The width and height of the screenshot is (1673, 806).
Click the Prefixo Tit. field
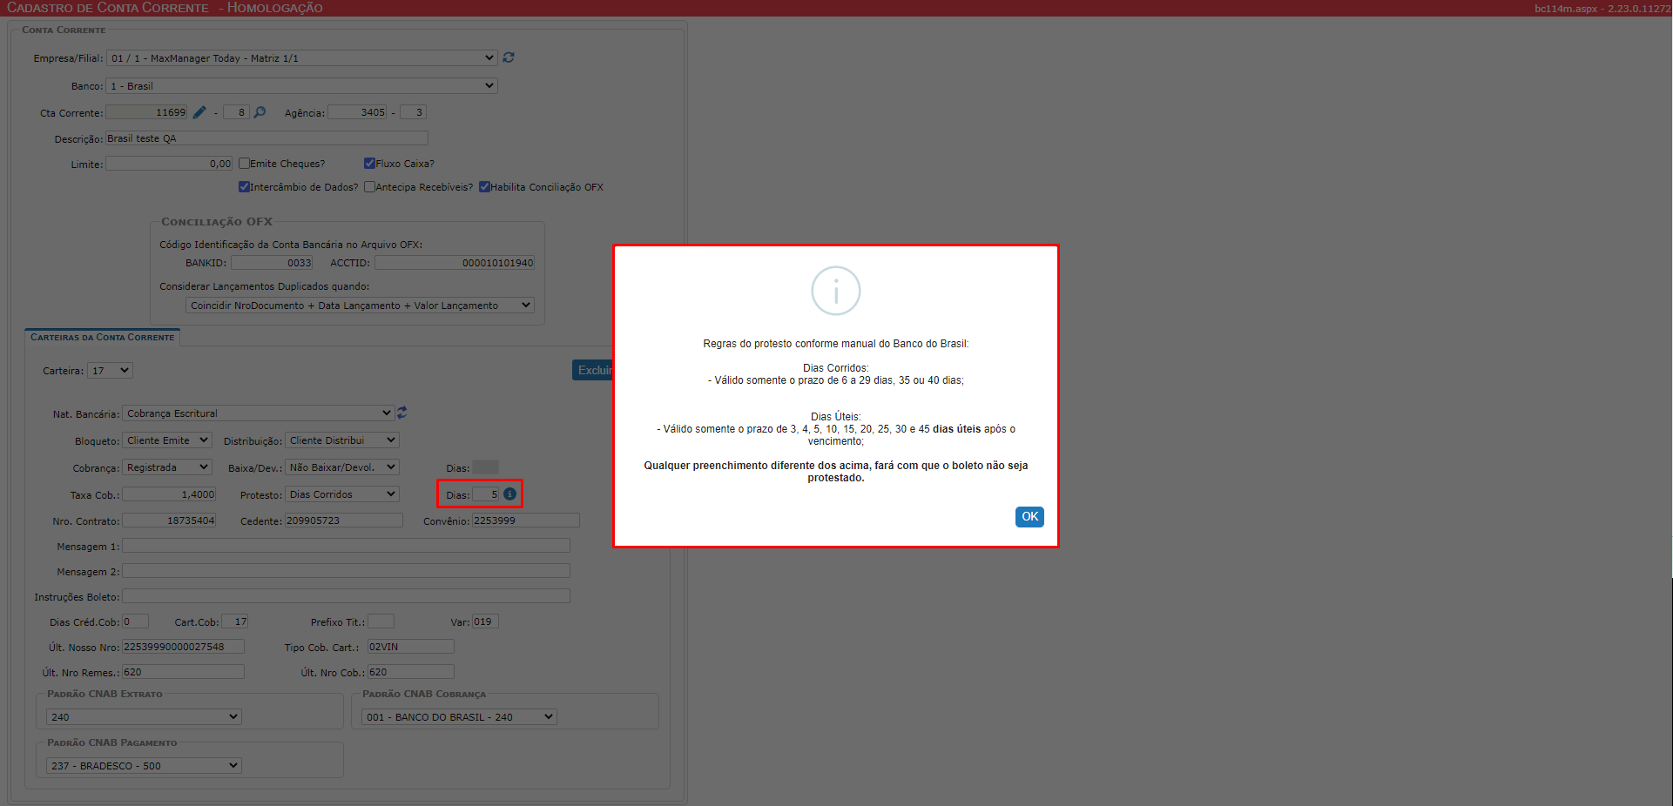381,621
